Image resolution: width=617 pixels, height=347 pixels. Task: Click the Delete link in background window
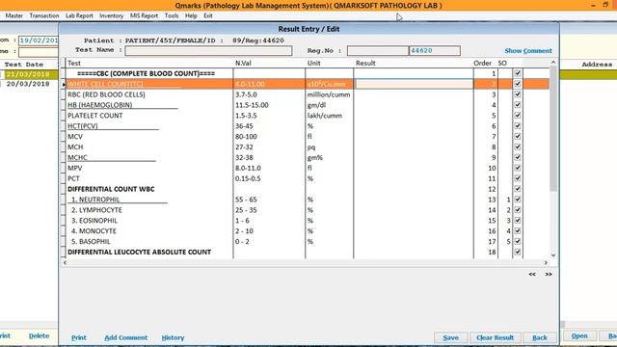39,335
